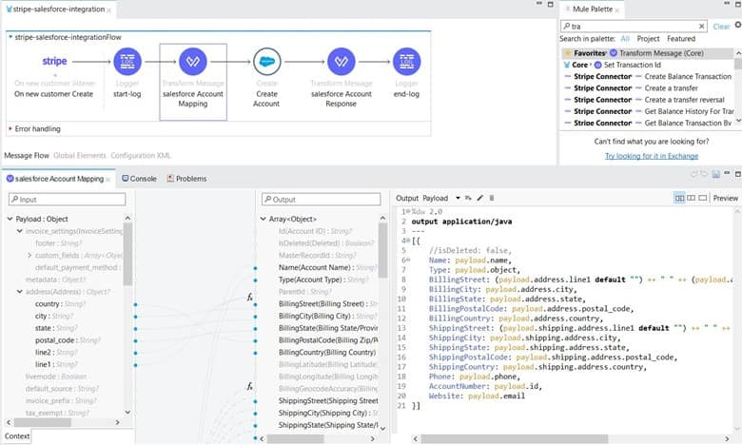Click the start-log Logger component icon
This screenshot has height=445, width=742.
pos(127,62)
